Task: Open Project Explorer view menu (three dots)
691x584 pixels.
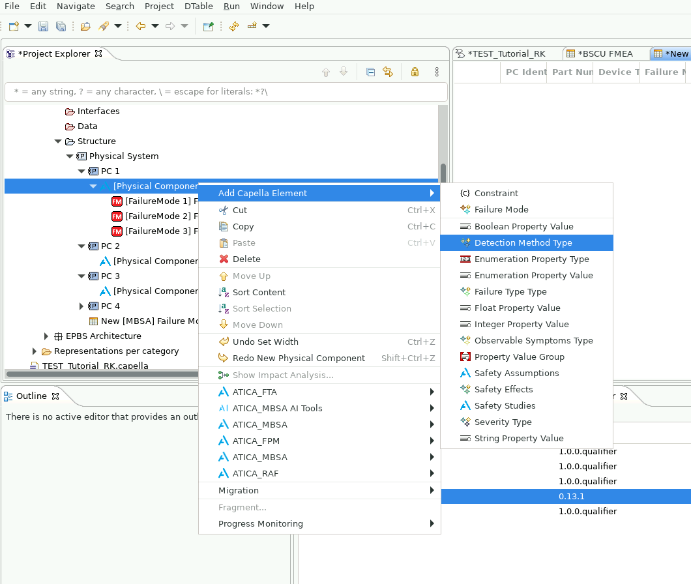Action: tap(437, 72)
